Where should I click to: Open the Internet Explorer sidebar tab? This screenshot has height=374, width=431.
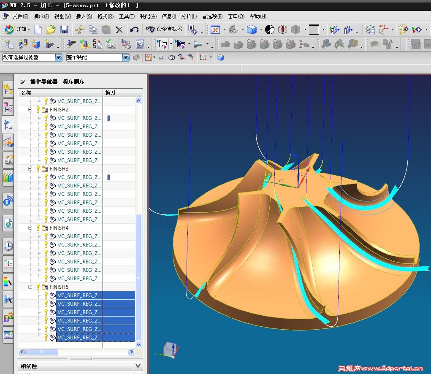pos(8,223)
